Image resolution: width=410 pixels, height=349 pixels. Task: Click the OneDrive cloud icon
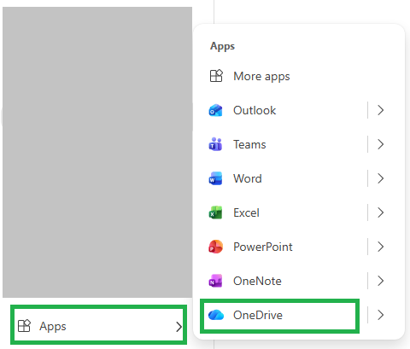(216, 315)
